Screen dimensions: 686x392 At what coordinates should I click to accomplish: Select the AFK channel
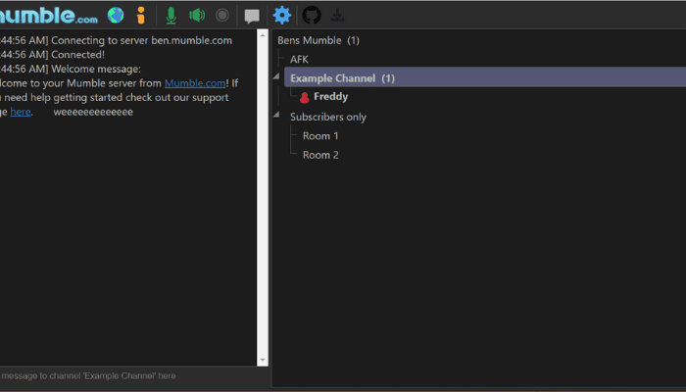(x=299, y=59)
